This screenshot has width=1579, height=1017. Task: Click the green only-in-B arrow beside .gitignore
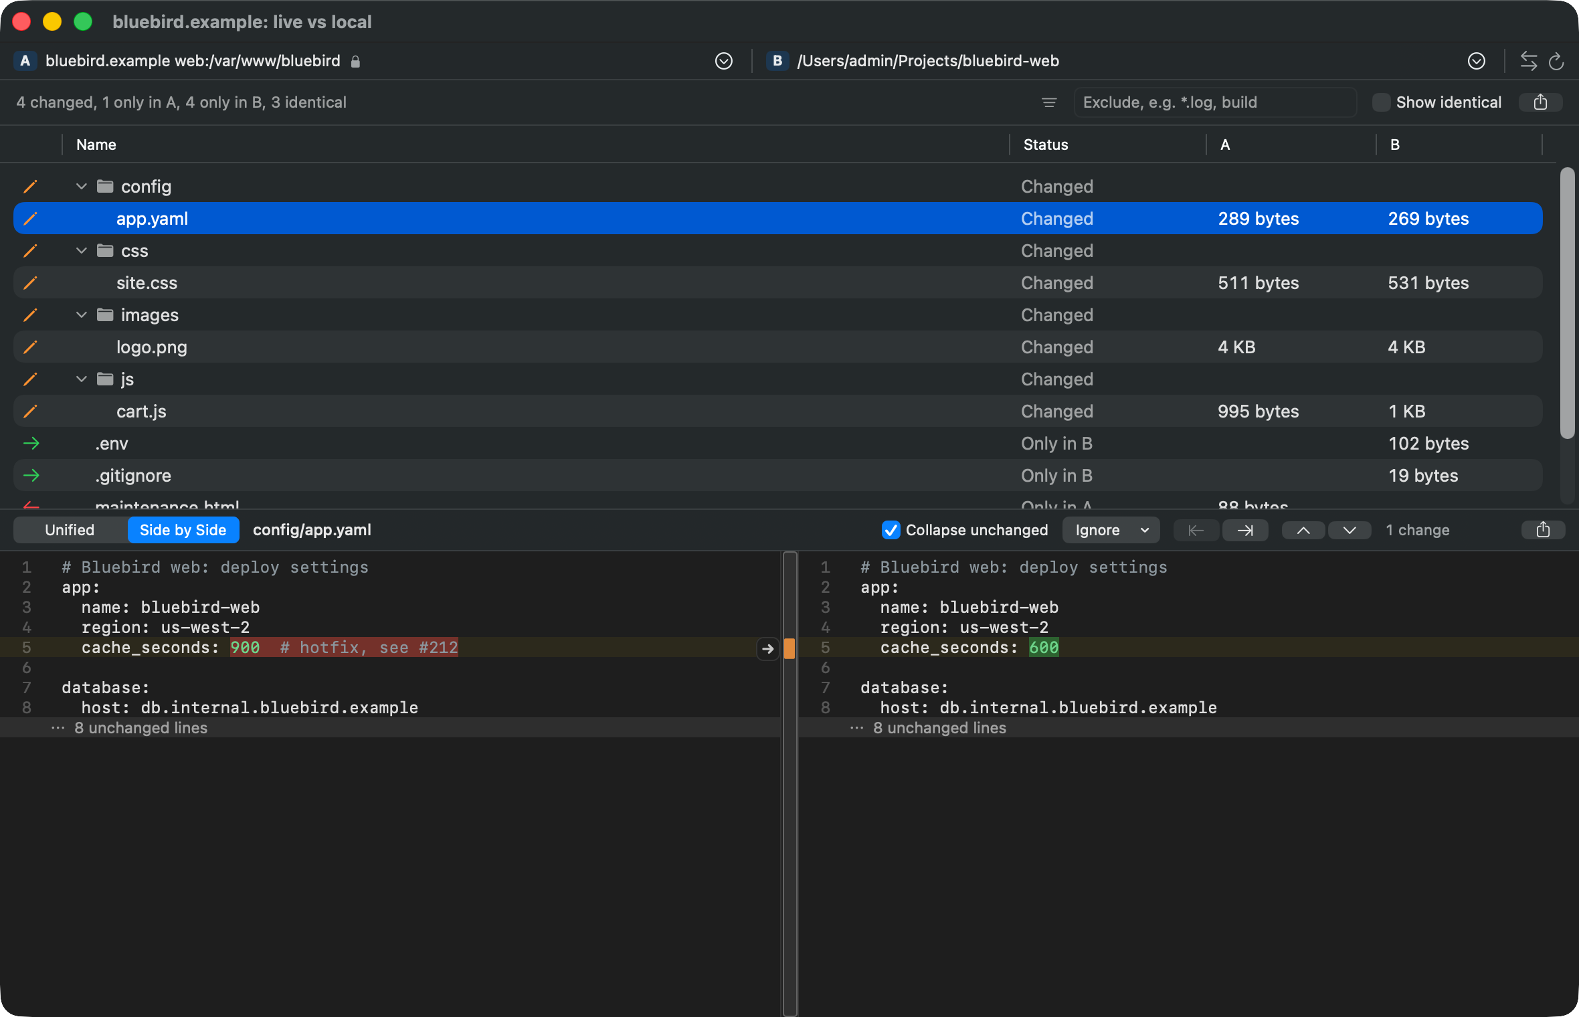[x=31, y=476]
